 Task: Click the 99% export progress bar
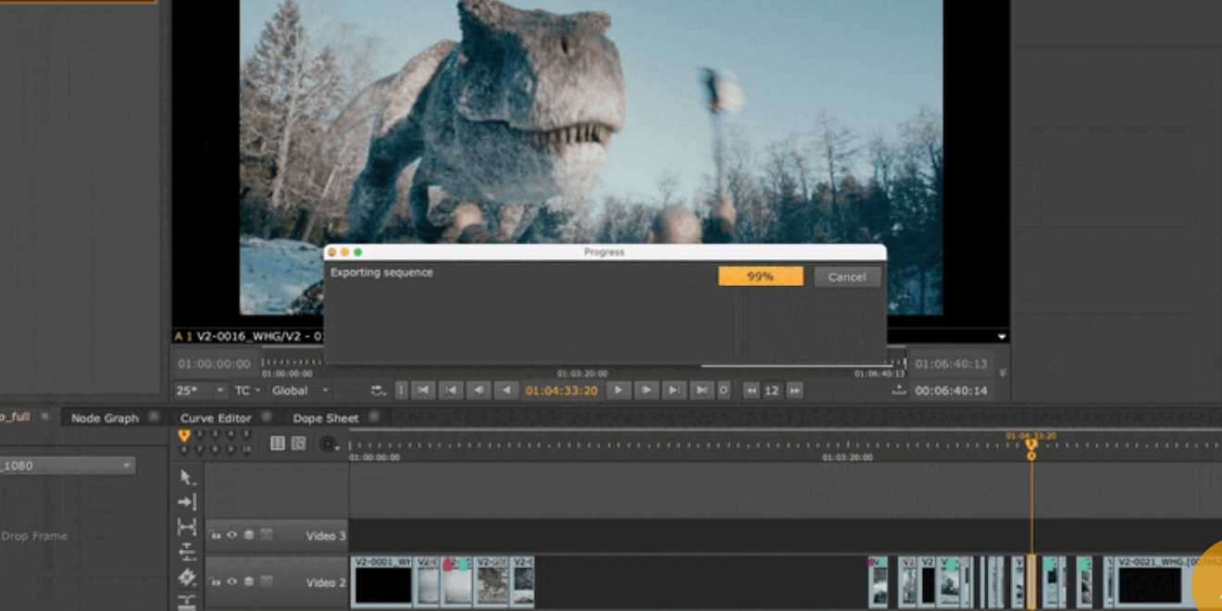pyautogui.click(x=760, y=277)
